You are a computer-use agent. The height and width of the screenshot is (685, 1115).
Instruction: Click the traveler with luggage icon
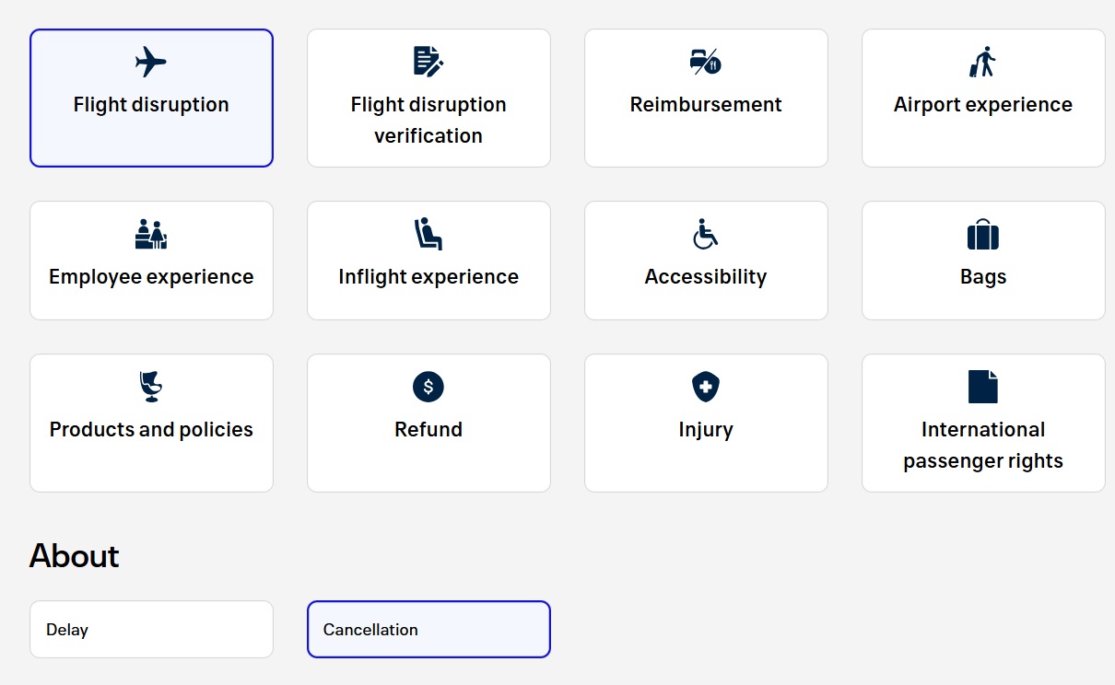(x=983, y=63)
